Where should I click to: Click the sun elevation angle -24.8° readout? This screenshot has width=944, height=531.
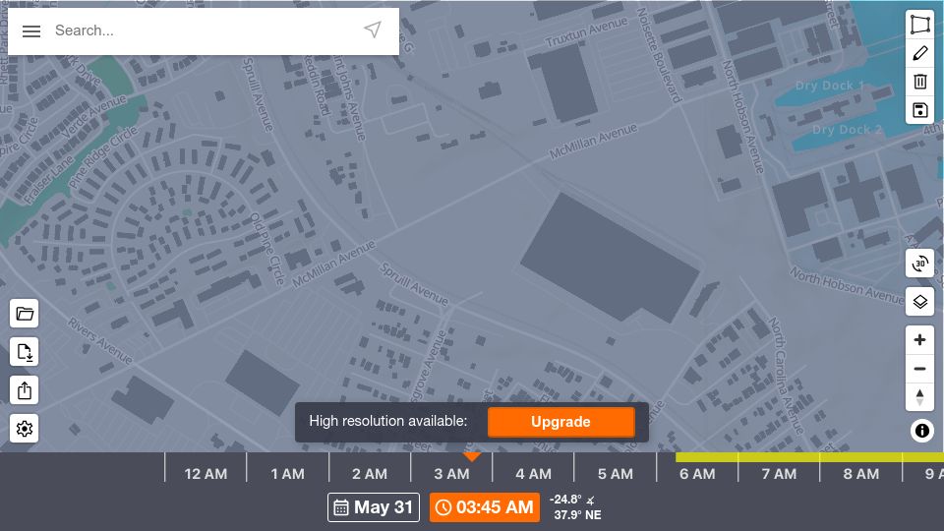pyautogui.click(x=572, y=500)
